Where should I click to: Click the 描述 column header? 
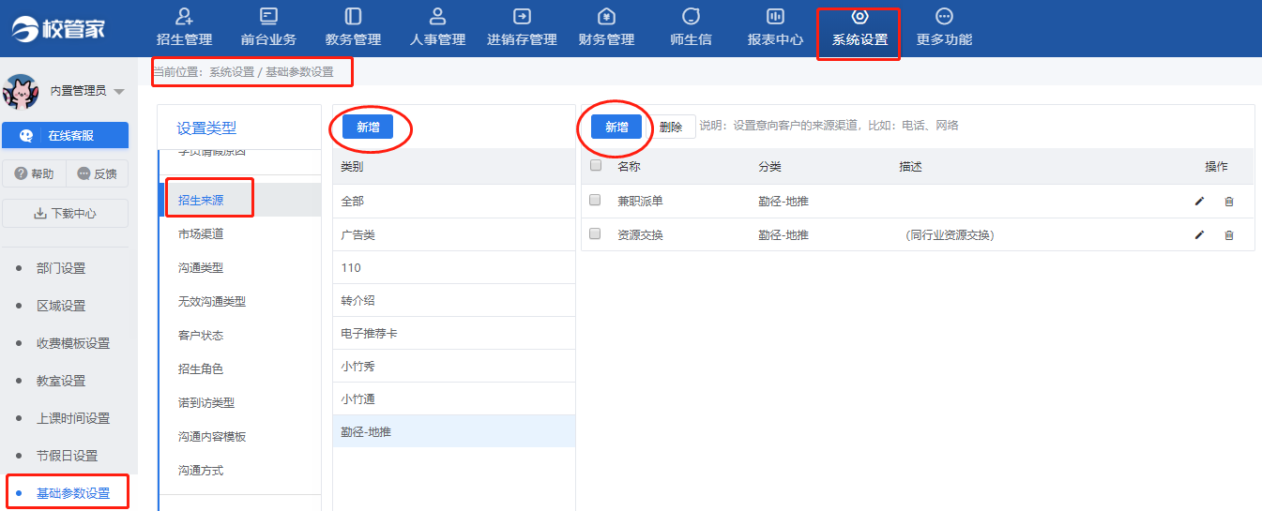(x=910, y=166)
